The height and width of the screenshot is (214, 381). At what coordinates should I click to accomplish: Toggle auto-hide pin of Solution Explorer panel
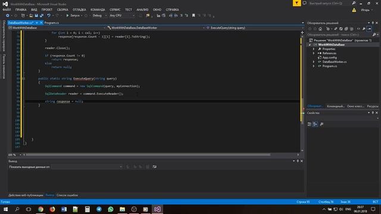tap(373, 23)
